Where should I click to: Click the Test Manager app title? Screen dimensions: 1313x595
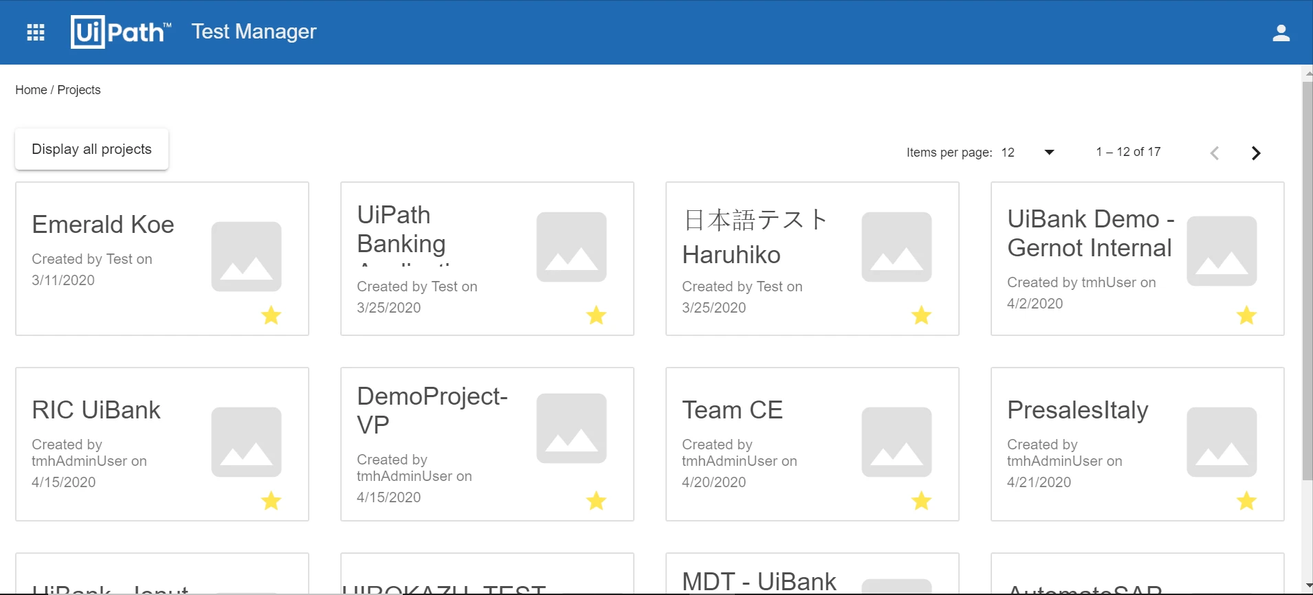(254, 32)
